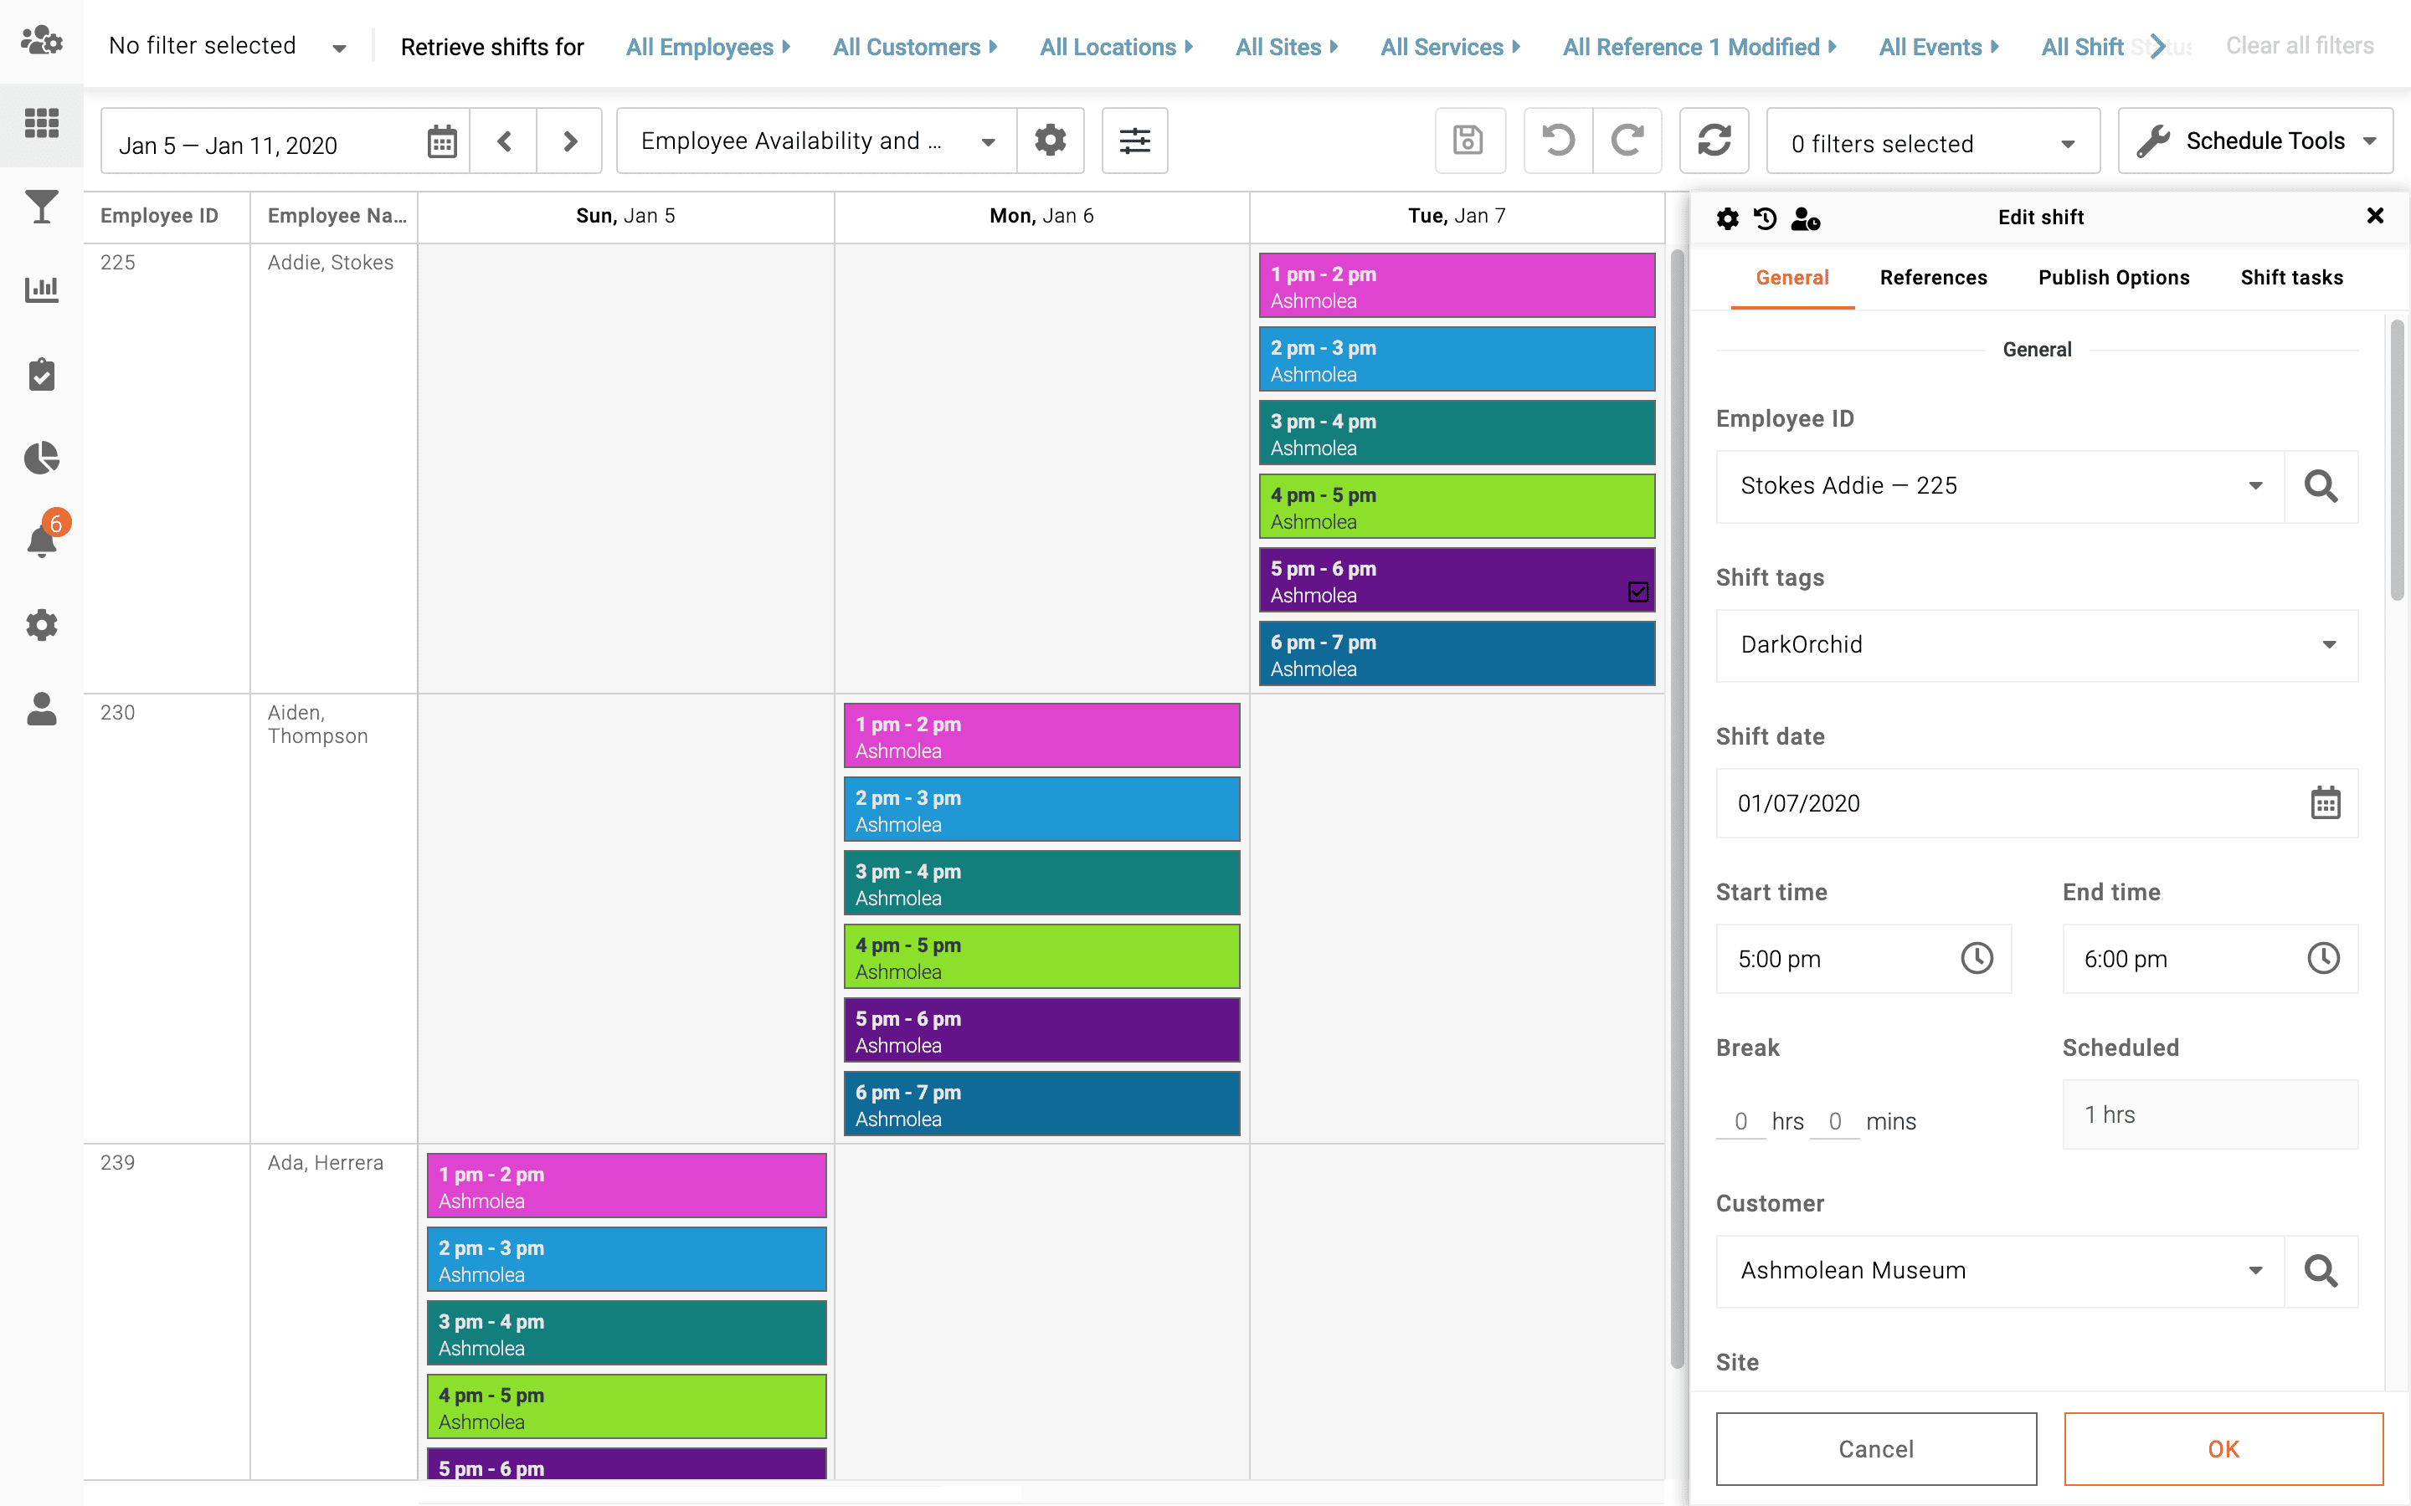Switch to the Publish Options tab
Screen dimensions: 2411x1506
(x=2114, y=278)
